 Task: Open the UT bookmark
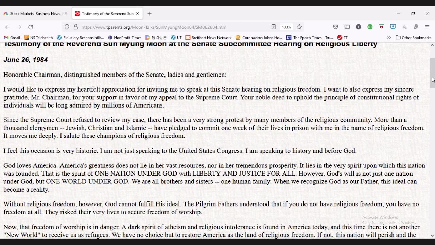pyautogui.click(x=176, y=38)
